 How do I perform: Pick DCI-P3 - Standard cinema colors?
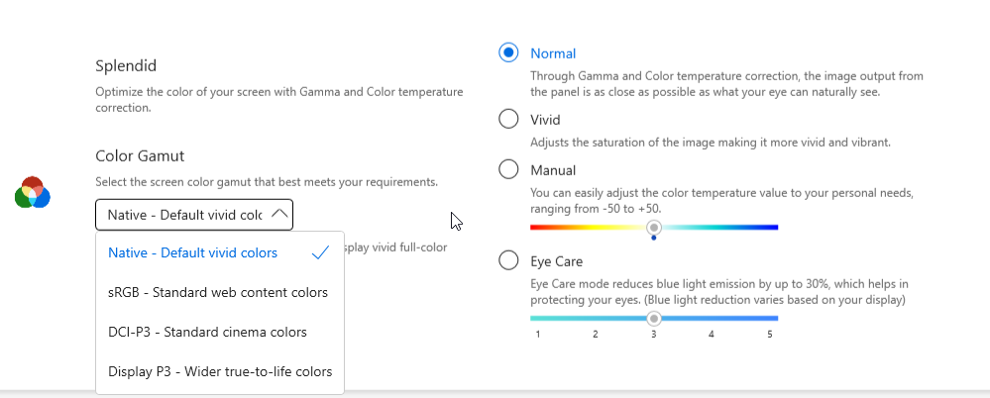click(207, 332)
